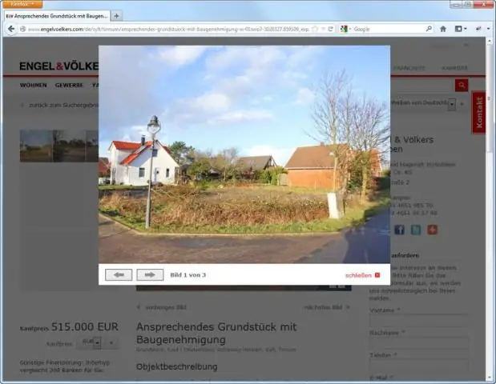
Task: Open the WOHNEN menu
Action: pos(33,85)
